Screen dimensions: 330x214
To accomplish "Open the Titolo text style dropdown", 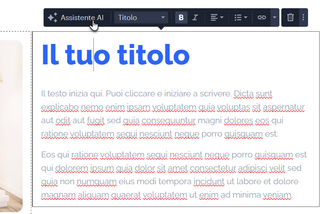I will point(141,17).
